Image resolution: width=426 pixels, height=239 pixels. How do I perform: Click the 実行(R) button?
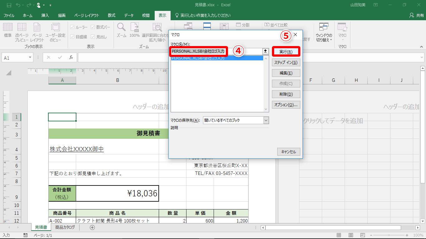coord(286,52)
